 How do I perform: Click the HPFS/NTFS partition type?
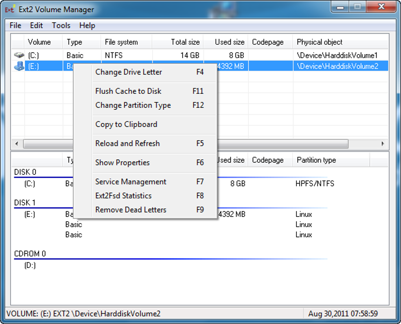(315, 184)
